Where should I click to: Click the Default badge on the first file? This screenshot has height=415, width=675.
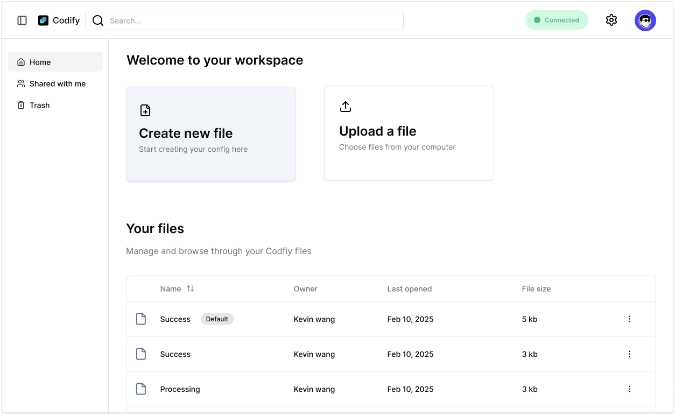point(217,319)
